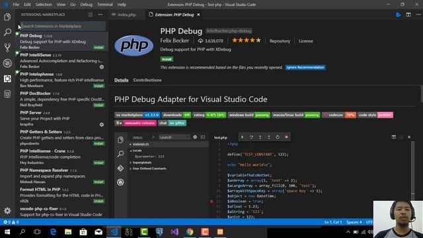
Task: Click the vs marketplace v1.13.0 badge
Action: click(137, 115)
